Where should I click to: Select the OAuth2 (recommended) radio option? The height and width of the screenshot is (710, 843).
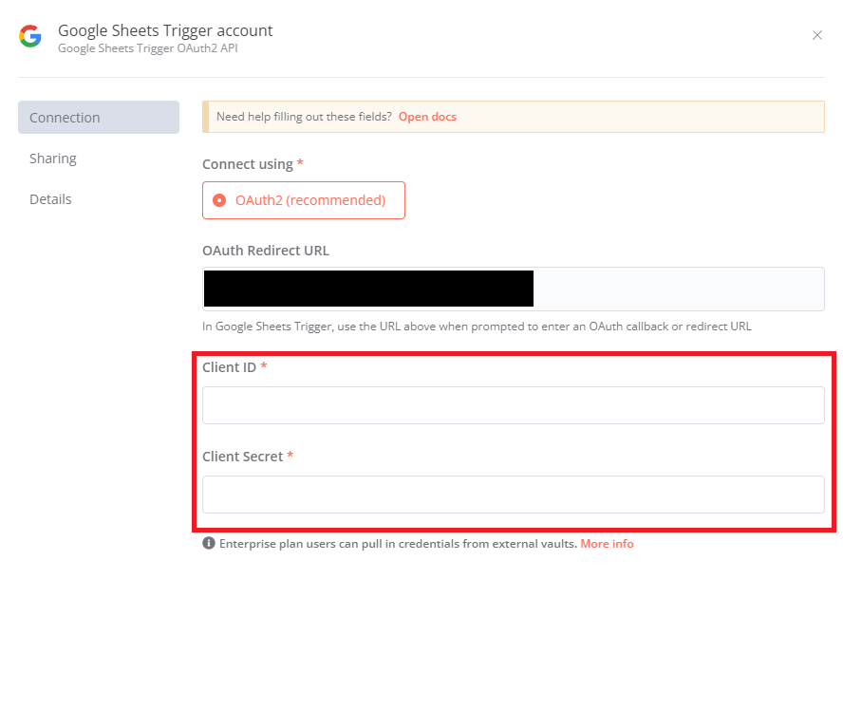click(303, 200)
